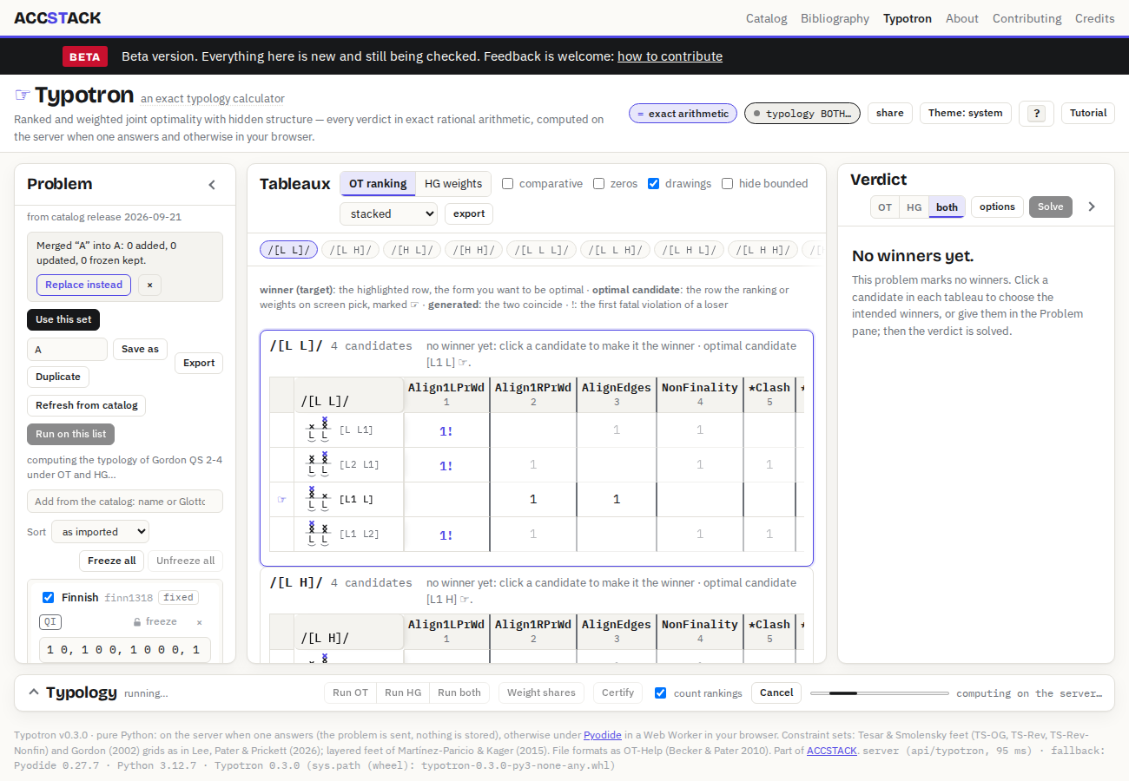The width and height of the screenshot is (1129, 781).
Task: Click the Pyodide link in footer
Action: [x=602, y=735]
